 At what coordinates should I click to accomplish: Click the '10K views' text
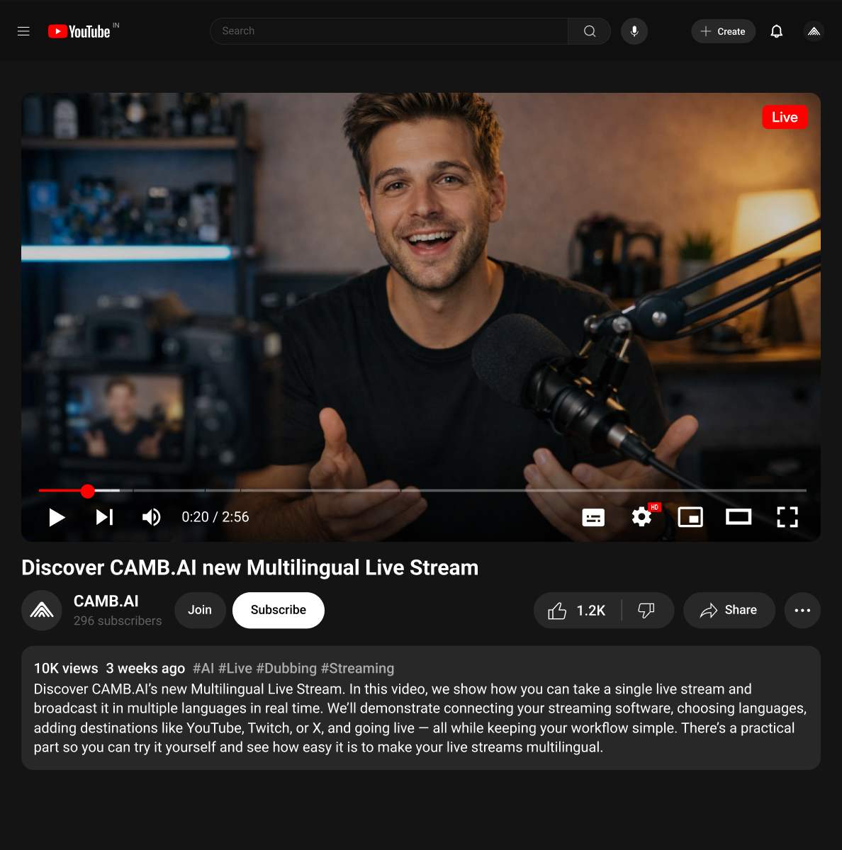coord(66,669)
